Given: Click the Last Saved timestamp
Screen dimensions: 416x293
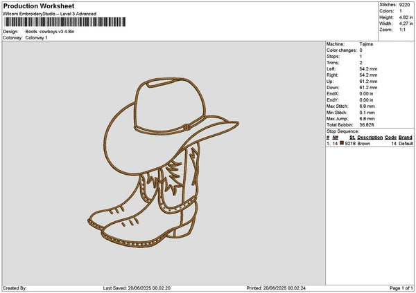Looking at the screenshot, I should 137,288.
